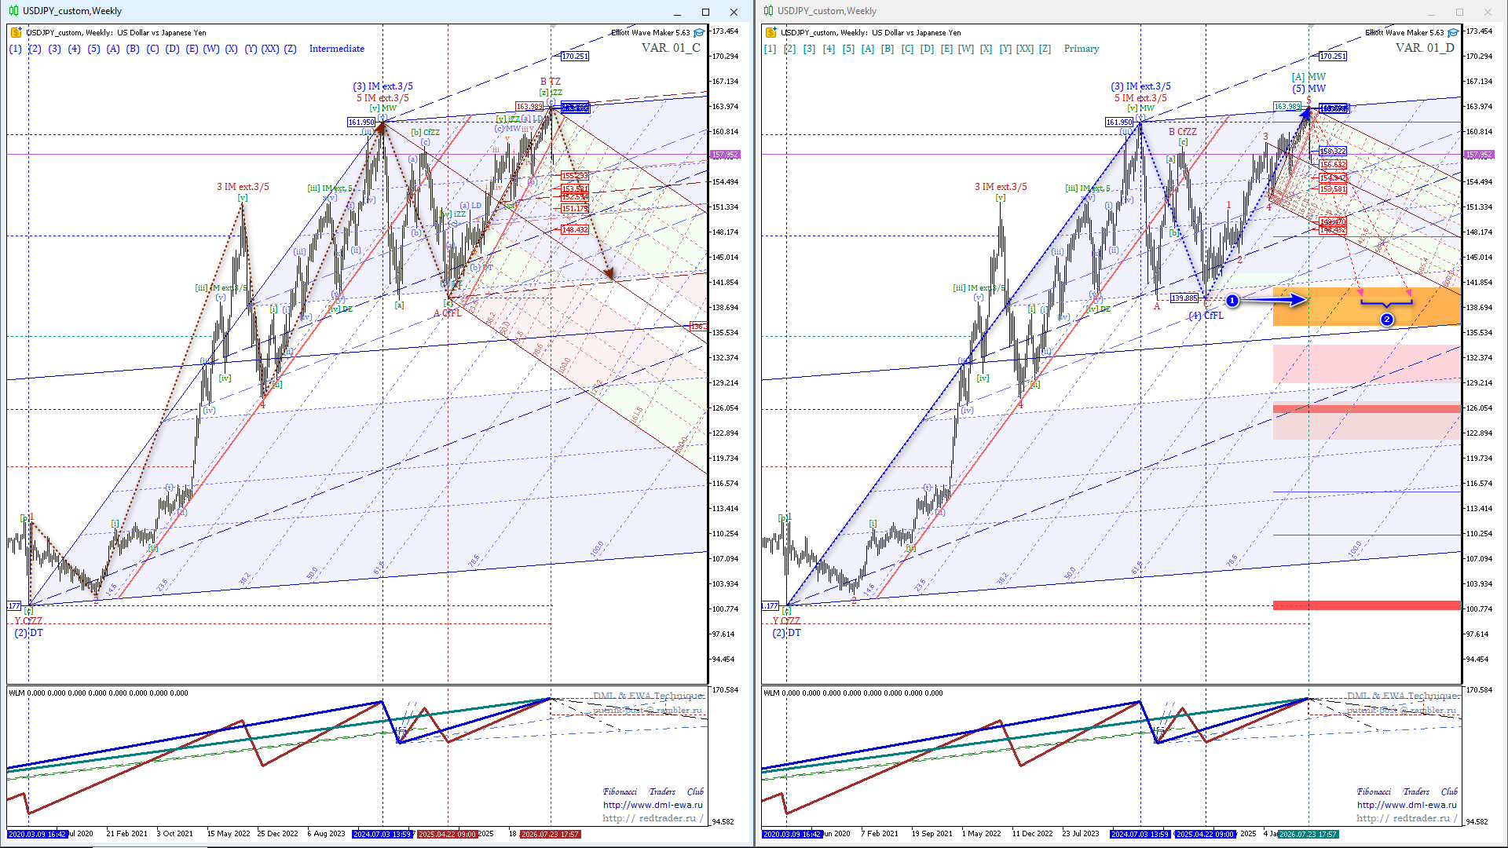Click the 148.432 red price label in left chart
Image resolution: width=1508 pixels, height=848 pixels.
click(x=575, y=230)
